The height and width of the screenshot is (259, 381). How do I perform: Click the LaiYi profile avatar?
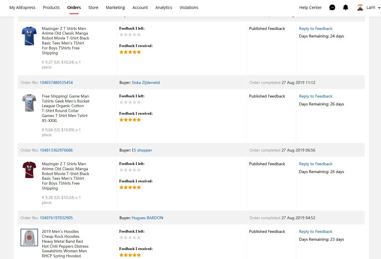coord(360,8)
